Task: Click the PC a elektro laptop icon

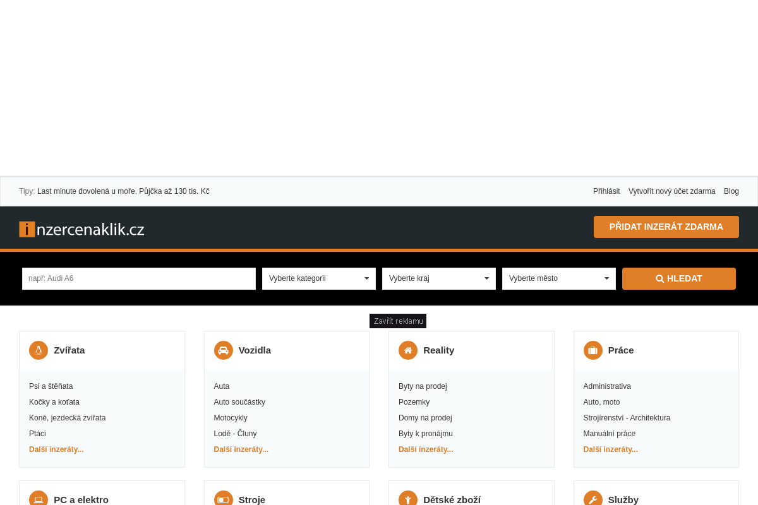Action: (x=39, y=499)
